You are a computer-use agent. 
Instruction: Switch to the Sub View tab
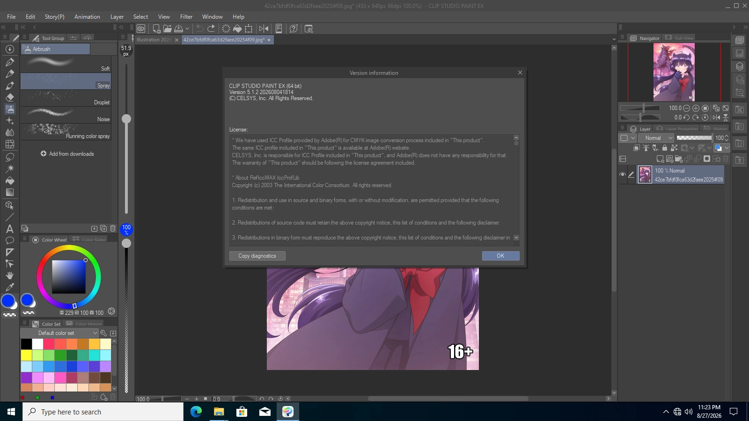(679, 38)
